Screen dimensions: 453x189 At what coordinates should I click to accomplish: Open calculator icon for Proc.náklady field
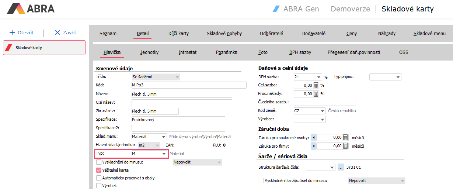316,94
